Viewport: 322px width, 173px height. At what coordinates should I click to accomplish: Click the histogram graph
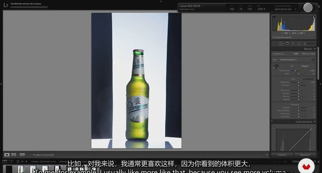[x=294, y=23]
